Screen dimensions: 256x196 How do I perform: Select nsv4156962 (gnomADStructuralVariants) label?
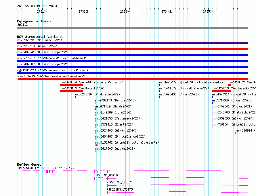[x=127, y=142]
